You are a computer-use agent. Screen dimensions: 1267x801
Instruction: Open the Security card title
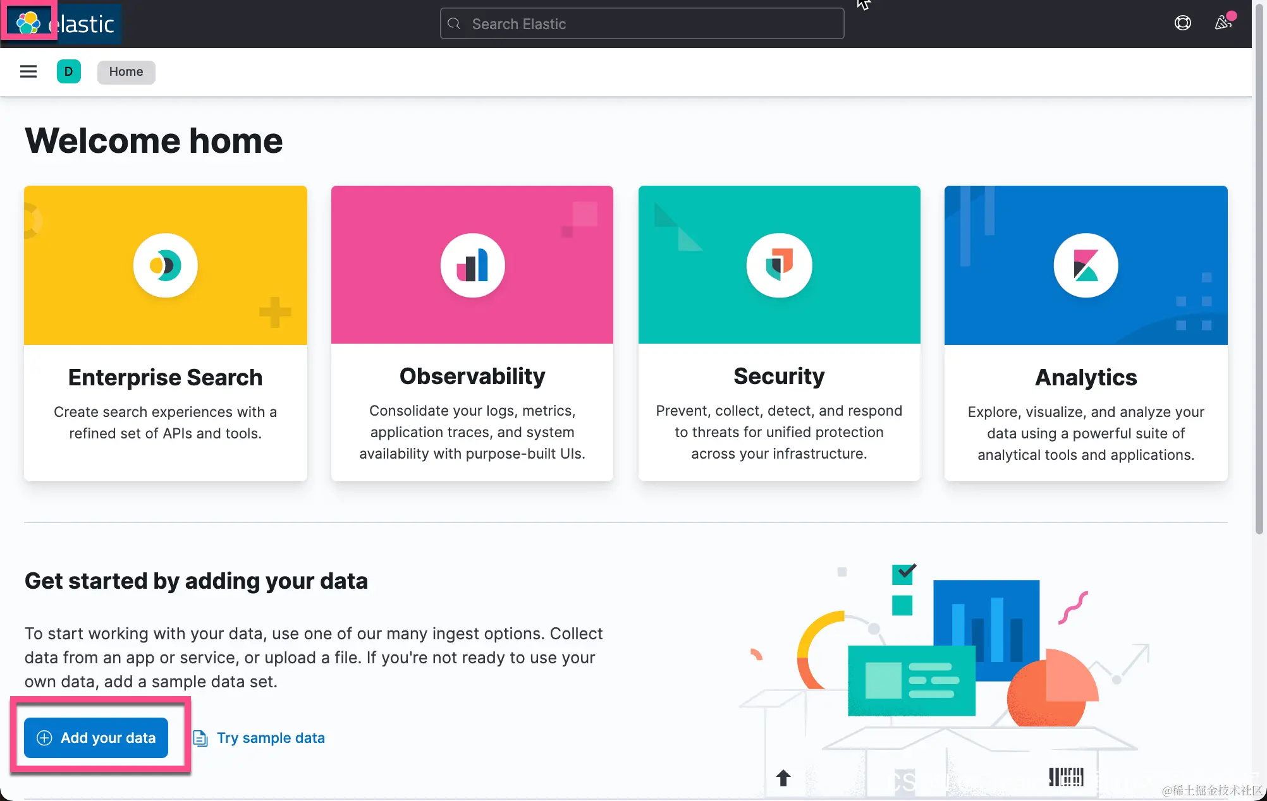tap(779, 376)
